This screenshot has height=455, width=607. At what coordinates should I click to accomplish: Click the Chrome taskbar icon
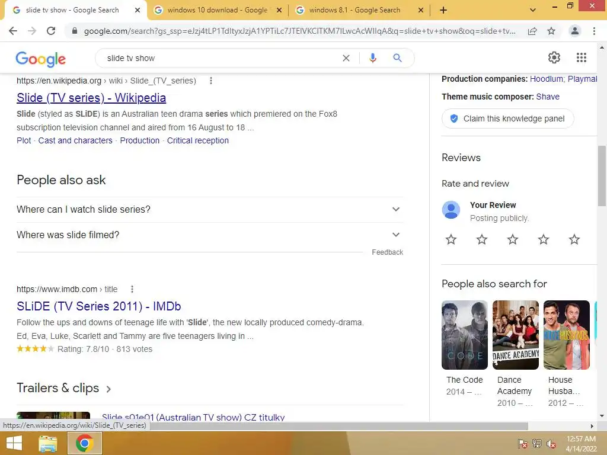tap(84, 443)
